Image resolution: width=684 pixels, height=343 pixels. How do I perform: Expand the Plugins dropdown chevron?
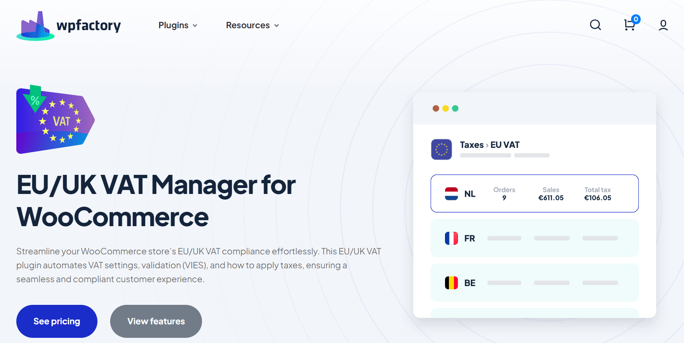coord(195,26)
